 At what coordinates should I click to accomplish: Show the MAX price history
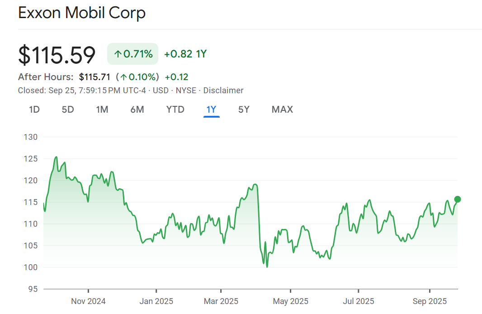[x=282, y=109]
